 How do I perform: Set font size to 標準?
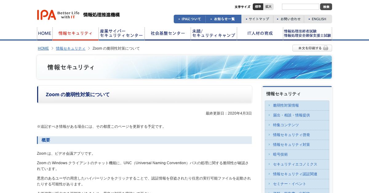[258, 7]
